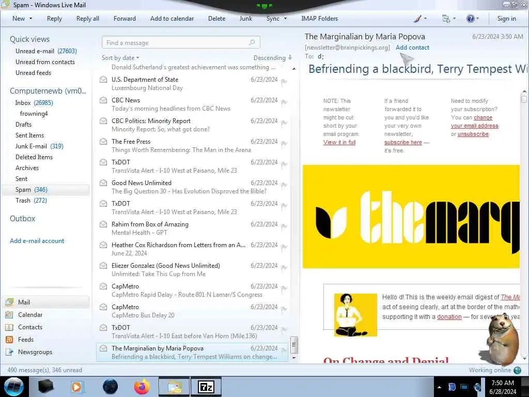Click the message list scroll down arrow
The height and width of the screenshot is (397, 529).
point(294,358)
